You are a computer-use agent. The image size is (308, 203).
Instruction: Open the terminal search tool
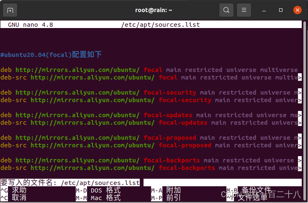[226, 10]
